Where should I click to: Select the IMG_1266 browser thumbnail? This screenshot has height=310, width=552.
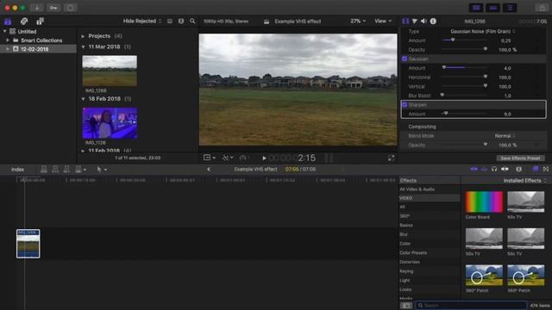(x=110, y=71)
